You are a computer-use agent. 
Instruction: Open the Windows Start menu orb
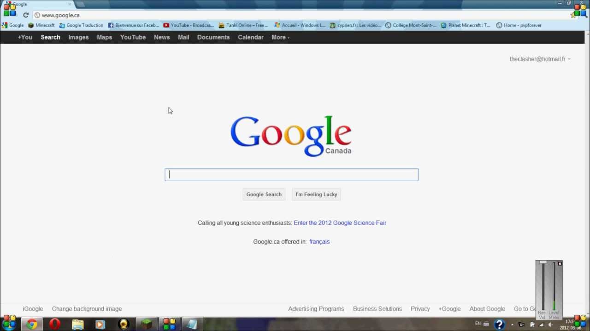click(x=9, y=323)
